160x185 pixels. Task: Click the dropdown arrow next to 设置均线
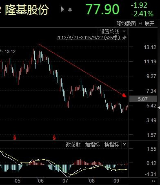(124, 31)
